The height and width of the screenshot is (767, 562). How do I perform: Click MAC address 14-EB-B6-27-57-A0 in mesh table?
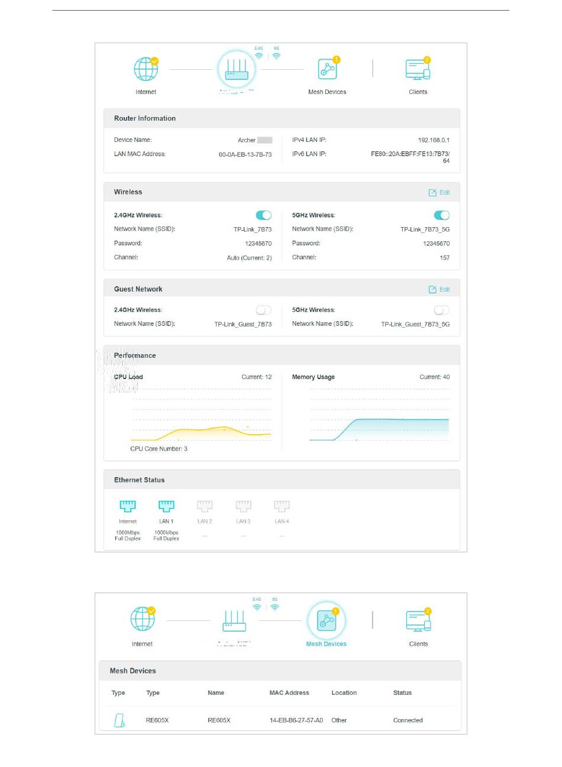[x=296, y=720]
